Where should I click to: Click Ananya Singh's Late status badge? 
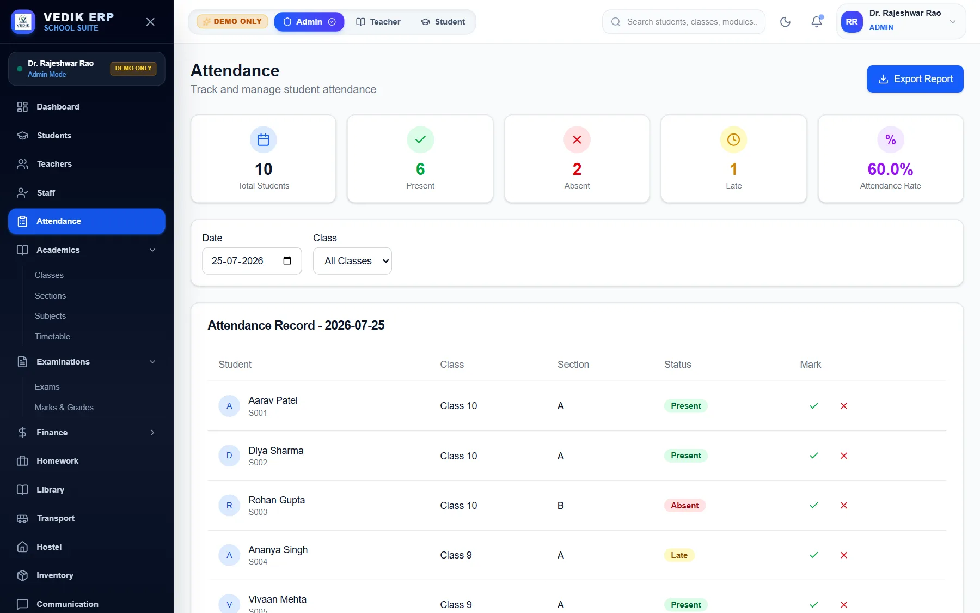[679, 555]
